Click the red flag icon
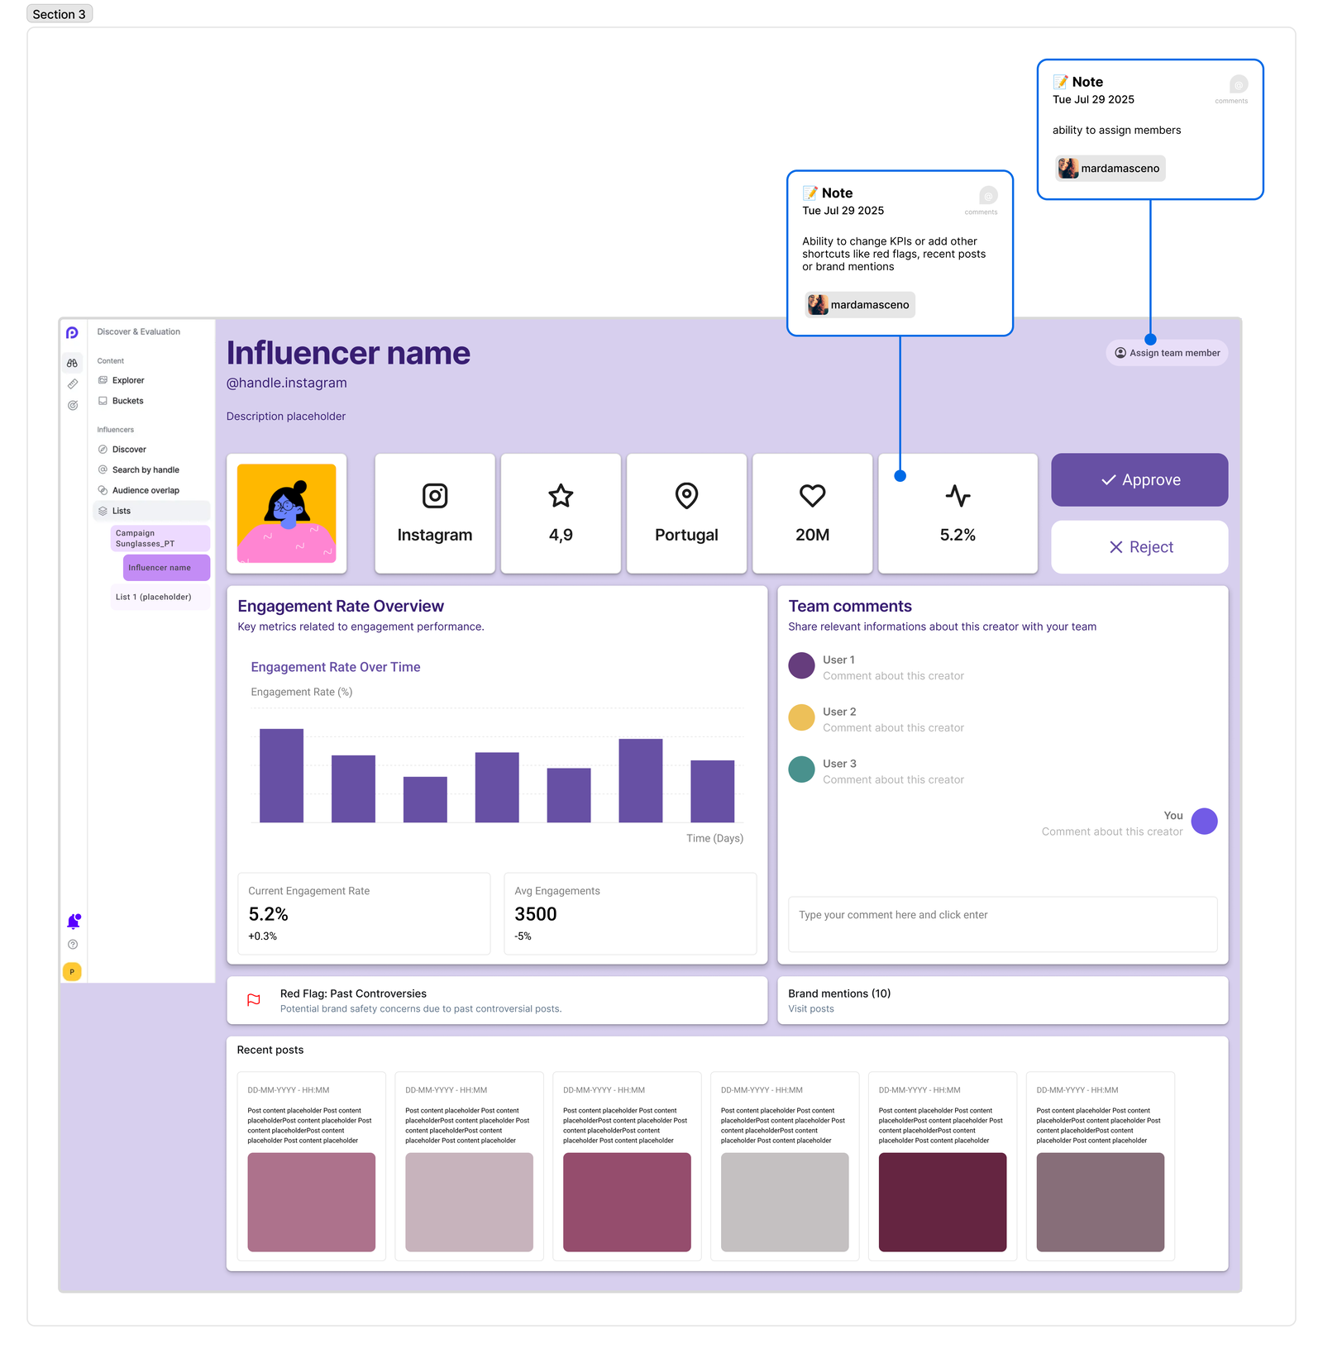 (254, 1000)
